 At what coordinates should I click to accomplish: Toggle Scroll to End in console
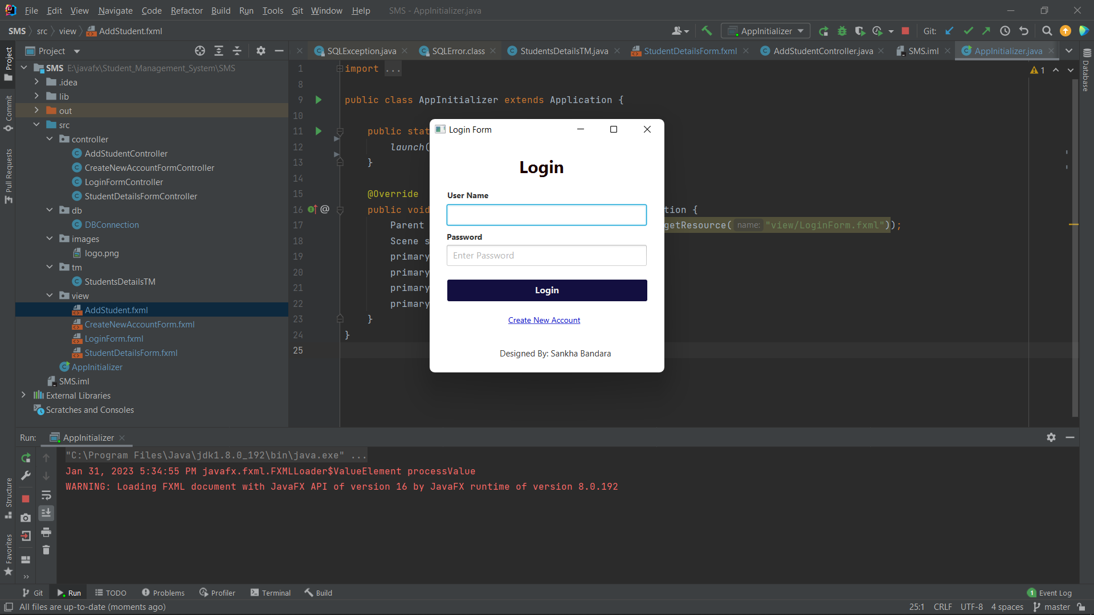pos(46,513)
